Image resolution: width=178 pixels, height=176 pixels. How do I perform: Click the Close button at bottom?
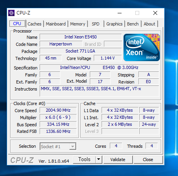click(x=148, y=160)
